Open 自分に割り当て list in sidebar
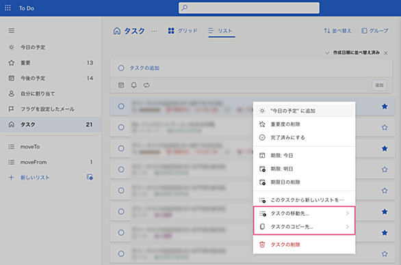This screenshot has width=401, height=265. (x=51, y=94)
